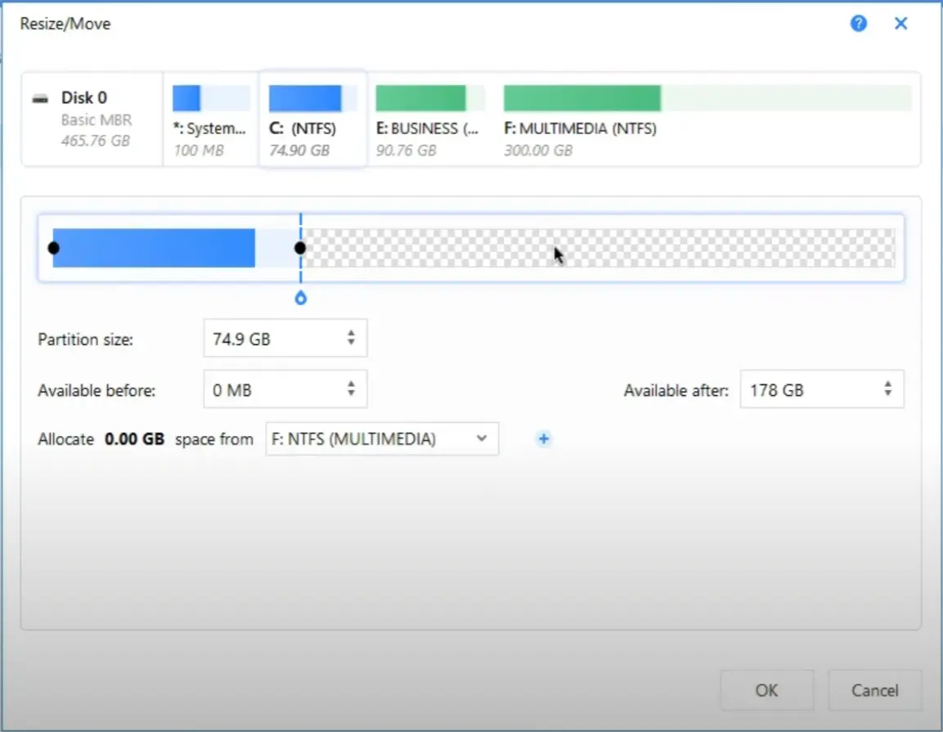Image resolution: width=943 pixels, height=732 pixels.
Task: Open the F: NTFS (MULTIMEDIA) dropdown
Action: coord(381,439)
